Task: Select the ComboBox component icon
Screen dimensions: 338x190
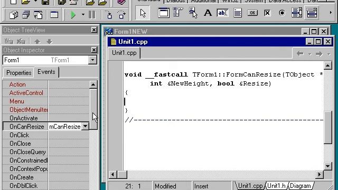Action: [312, 13]
